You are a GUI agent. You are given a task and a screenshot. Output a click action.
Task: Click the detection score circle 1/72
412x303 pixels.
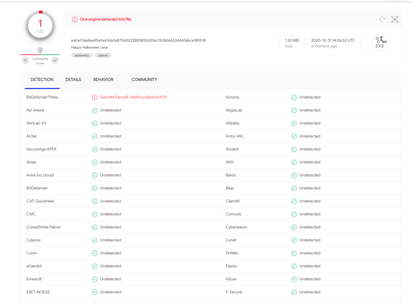[x=40, y=26]
